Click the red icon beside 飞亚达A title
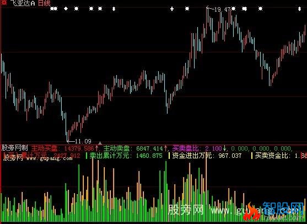 click(4, 2)
